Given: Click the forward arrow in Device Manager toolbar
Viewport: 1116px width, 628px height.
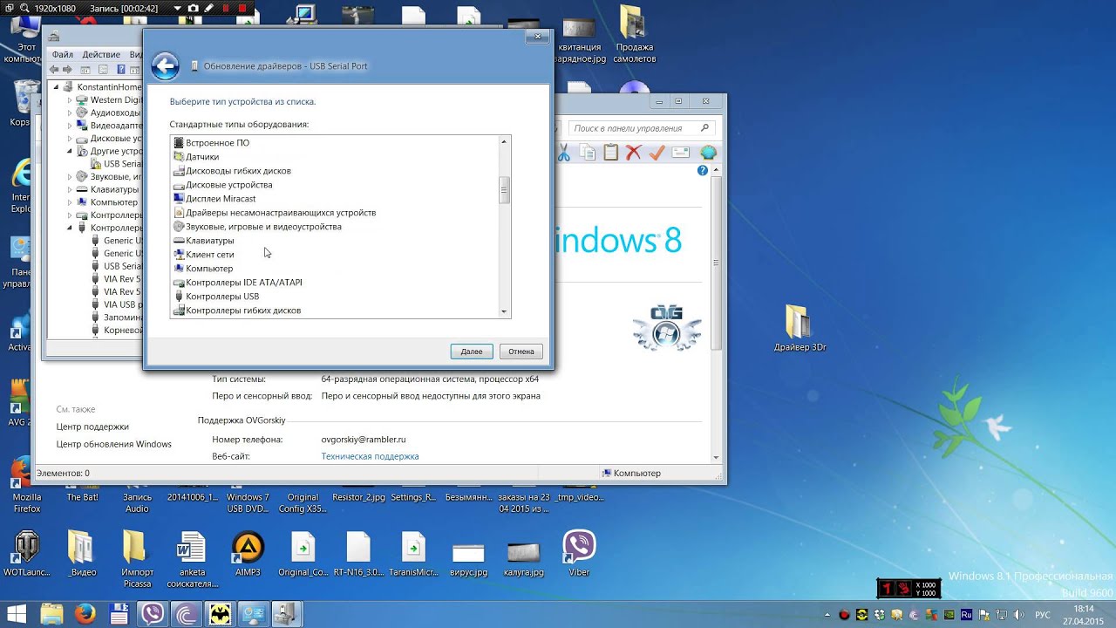Looking at the screenshot, I should [68, 70].
